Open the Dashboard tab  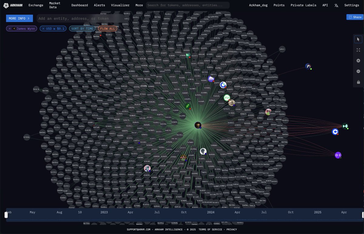click(79, 5)
